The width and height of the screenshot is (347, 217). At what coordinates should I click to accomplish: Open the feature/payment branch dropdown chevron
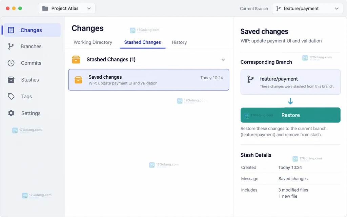point(336,8)
